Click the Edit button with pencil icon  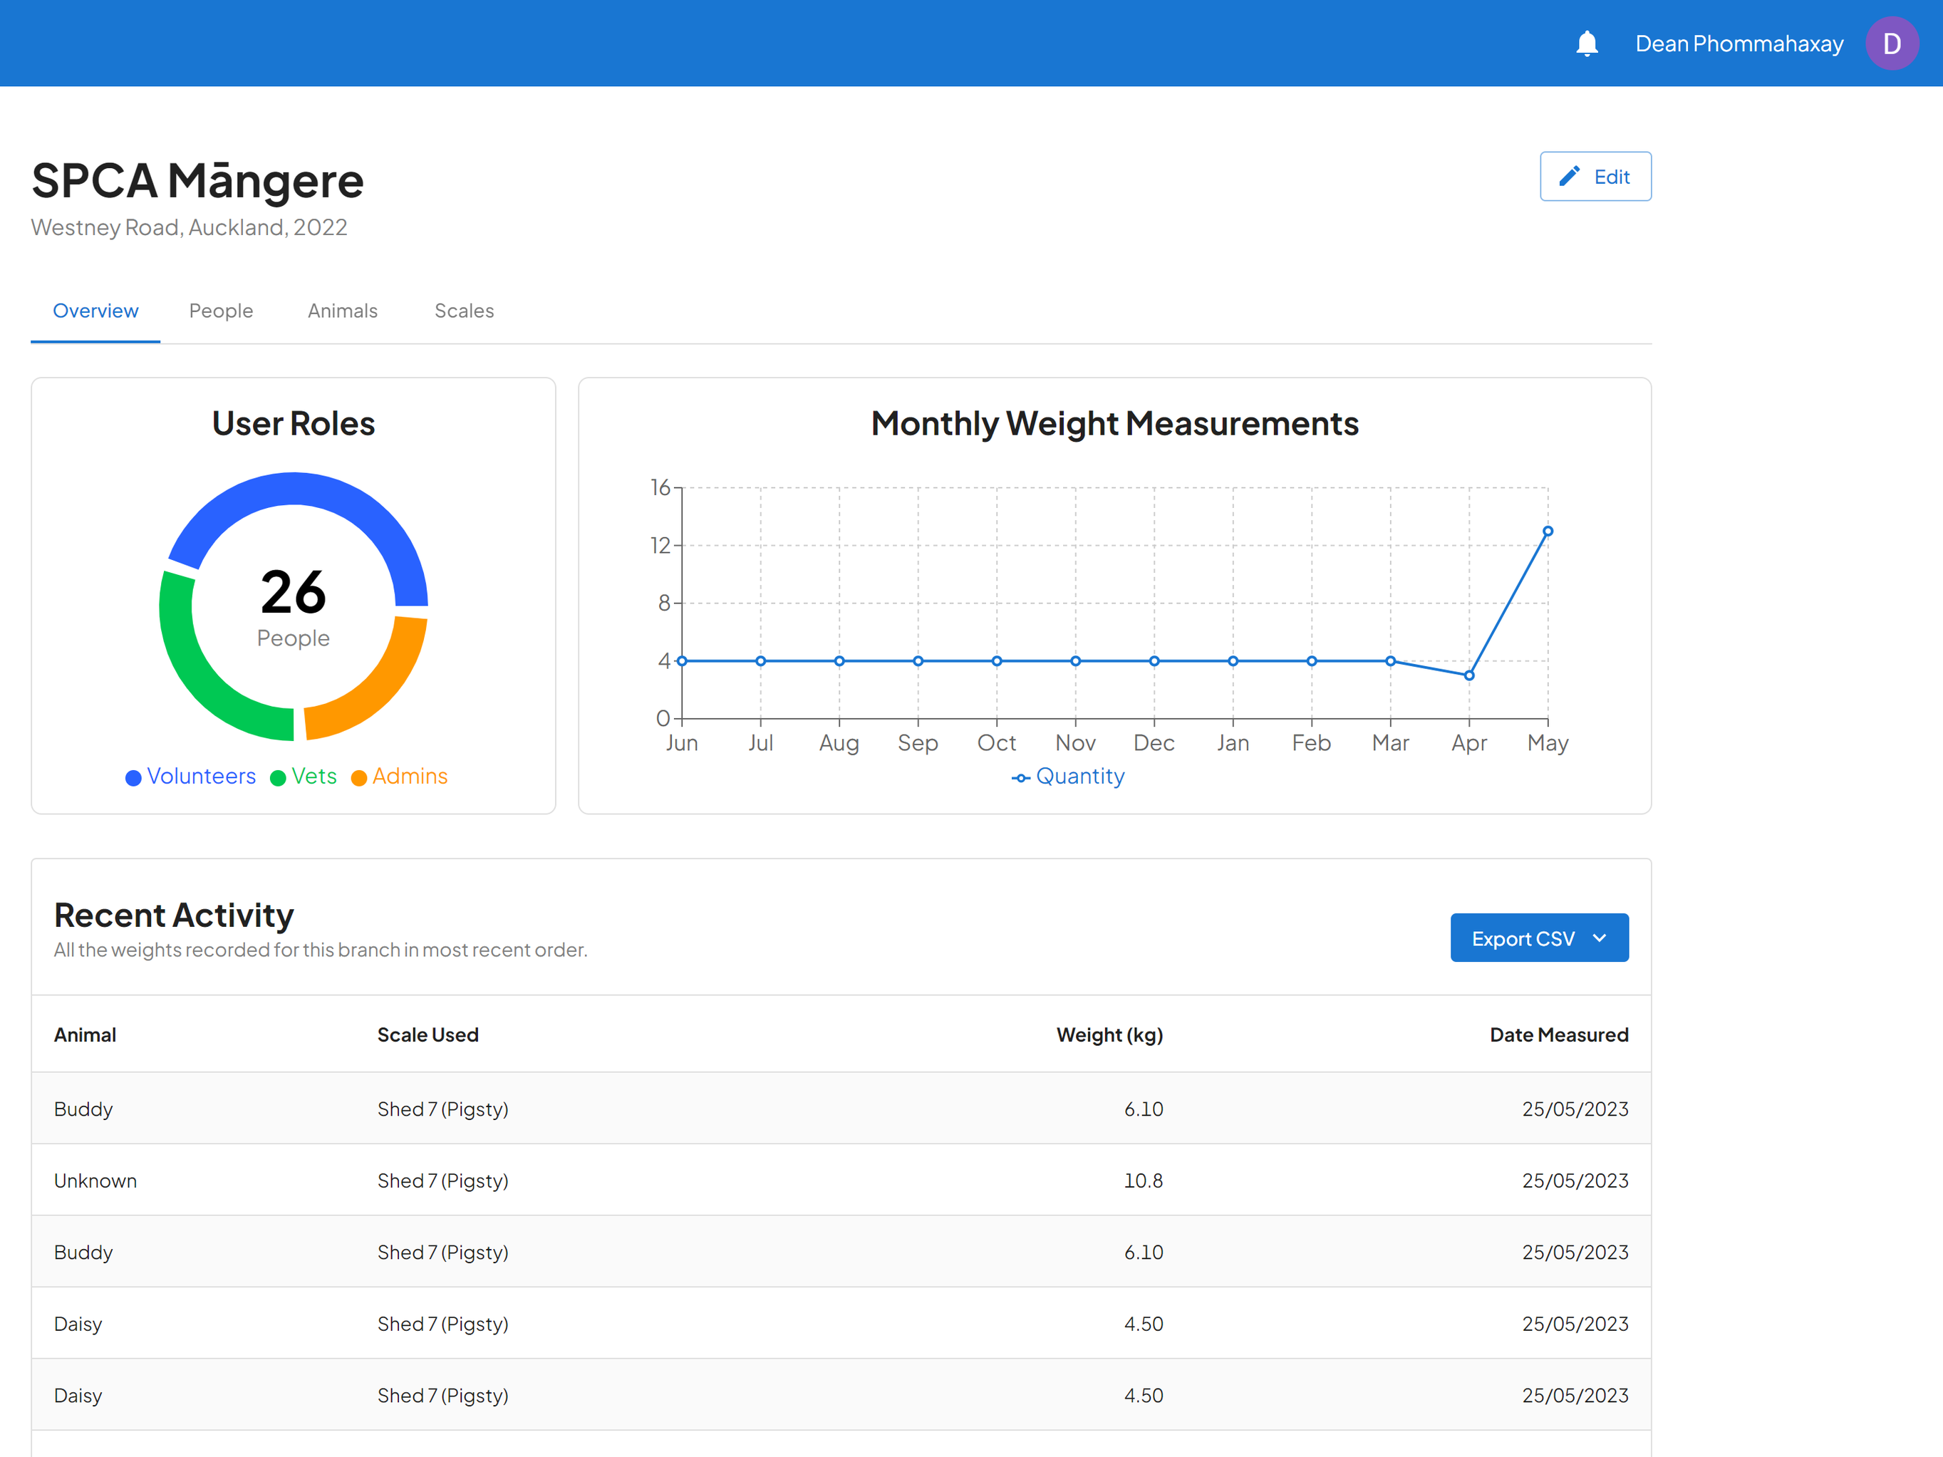click(1595, 177)
